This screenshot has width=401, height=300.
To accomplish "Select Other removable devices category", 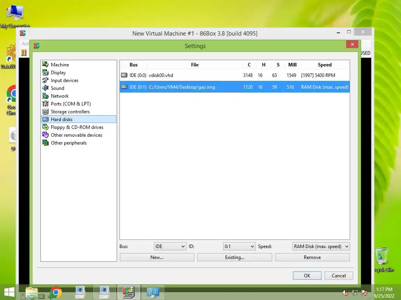I will click(76, 135).
